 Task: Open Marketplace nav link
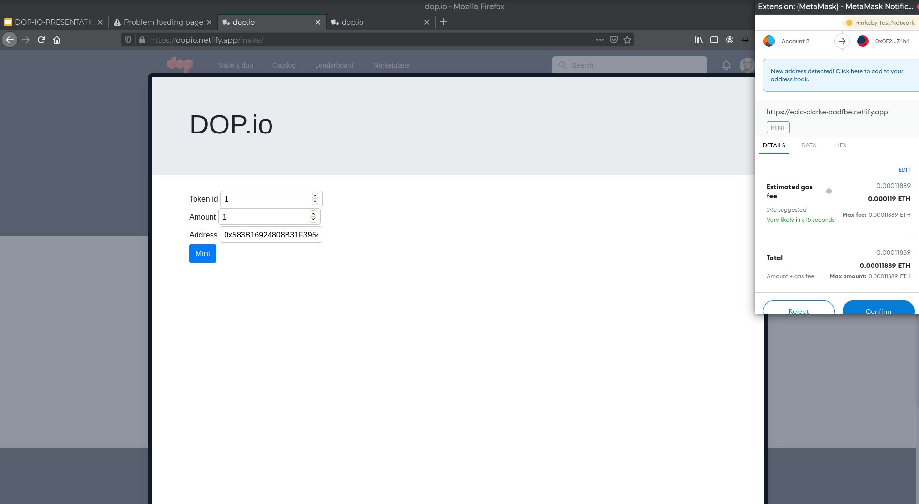(391, 65)
